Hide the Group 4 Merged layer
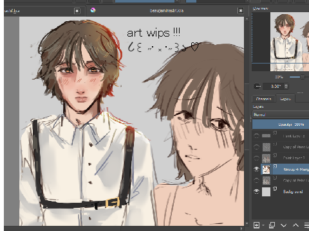The width and height of the screenshot is (309, 231). (256, 169)
